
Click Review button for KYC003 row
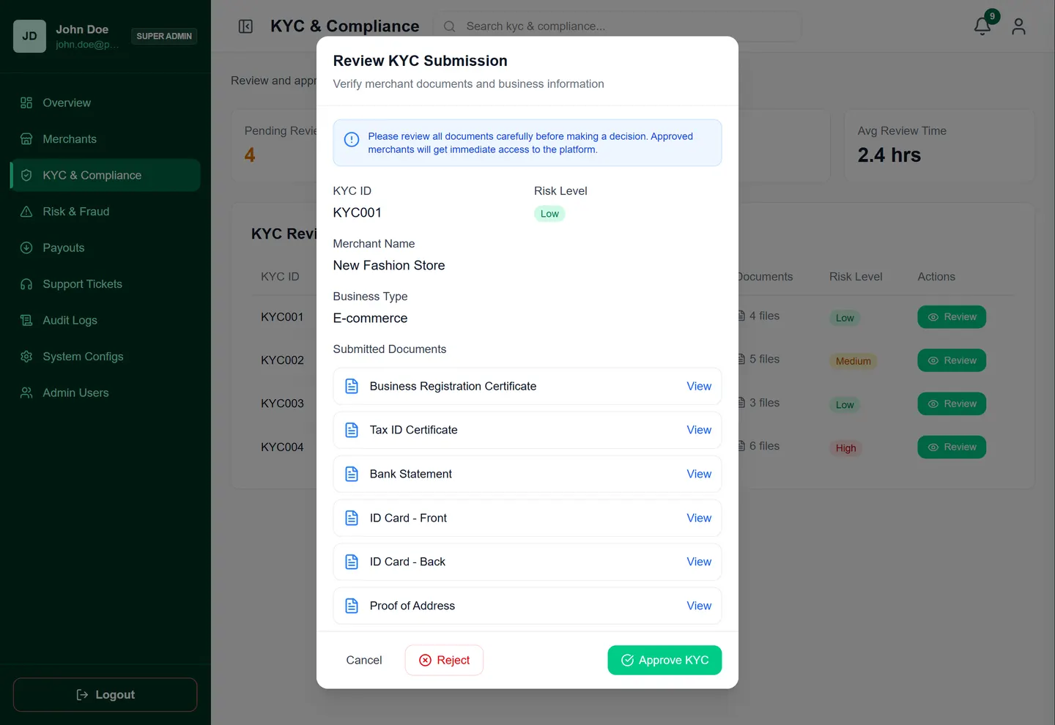point(952,404)
